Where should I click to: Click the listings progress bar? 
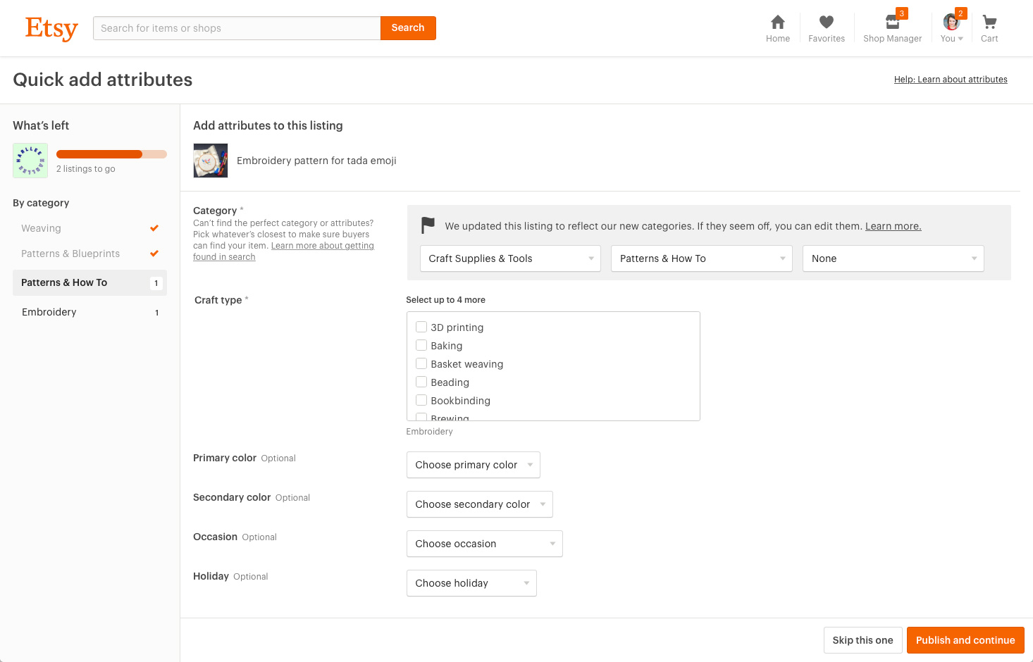click(111, 154)
